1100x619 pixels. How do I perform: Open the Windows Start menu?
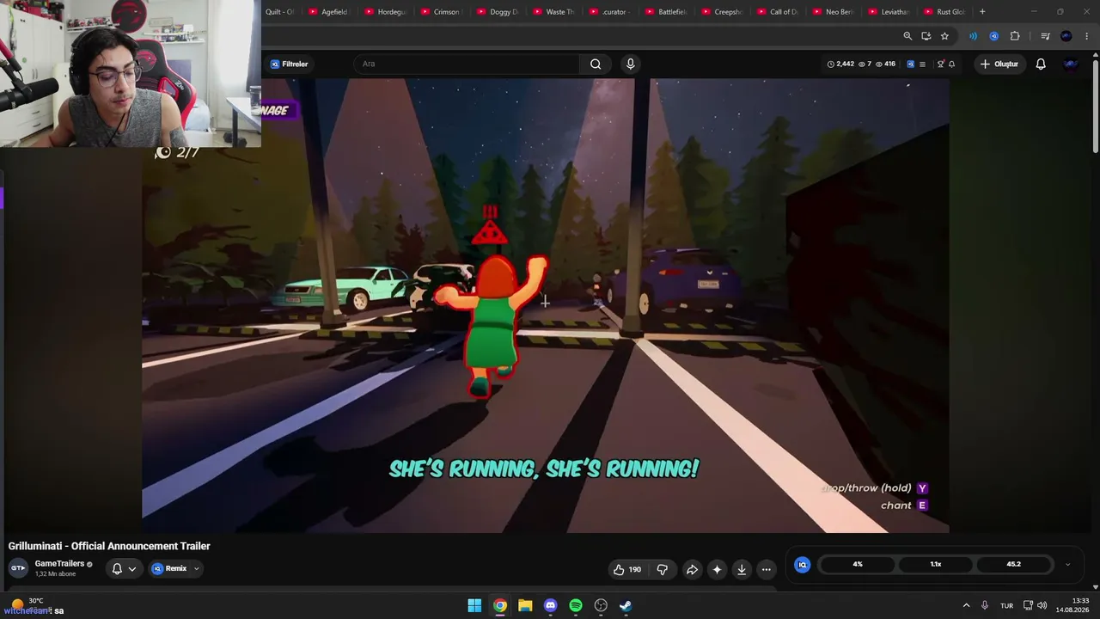coord(474,605)
